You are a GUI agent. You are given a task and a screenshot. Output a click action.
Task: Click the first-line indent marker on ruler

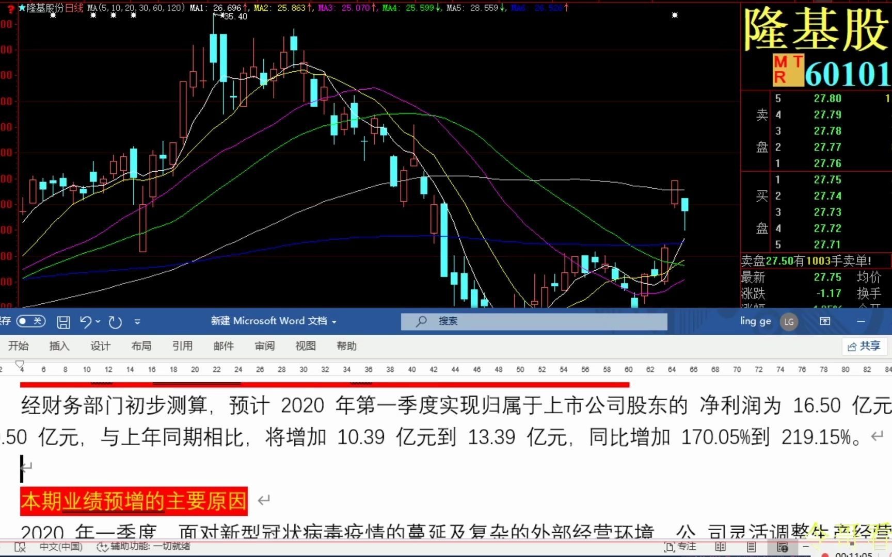click(20, 364)
